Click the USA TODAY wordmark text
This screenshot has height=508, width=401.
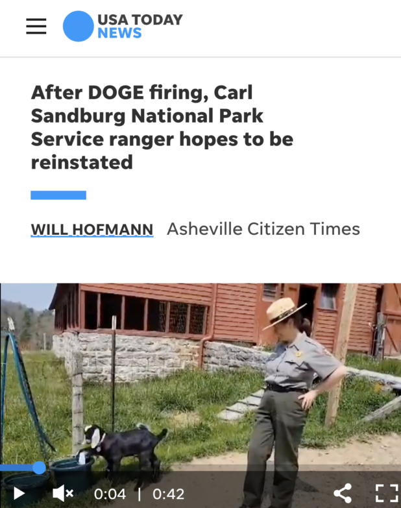(x=140, y=19)
